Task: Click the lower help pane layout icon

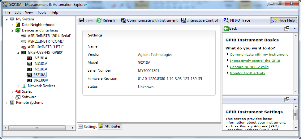Action: [286, 99]
